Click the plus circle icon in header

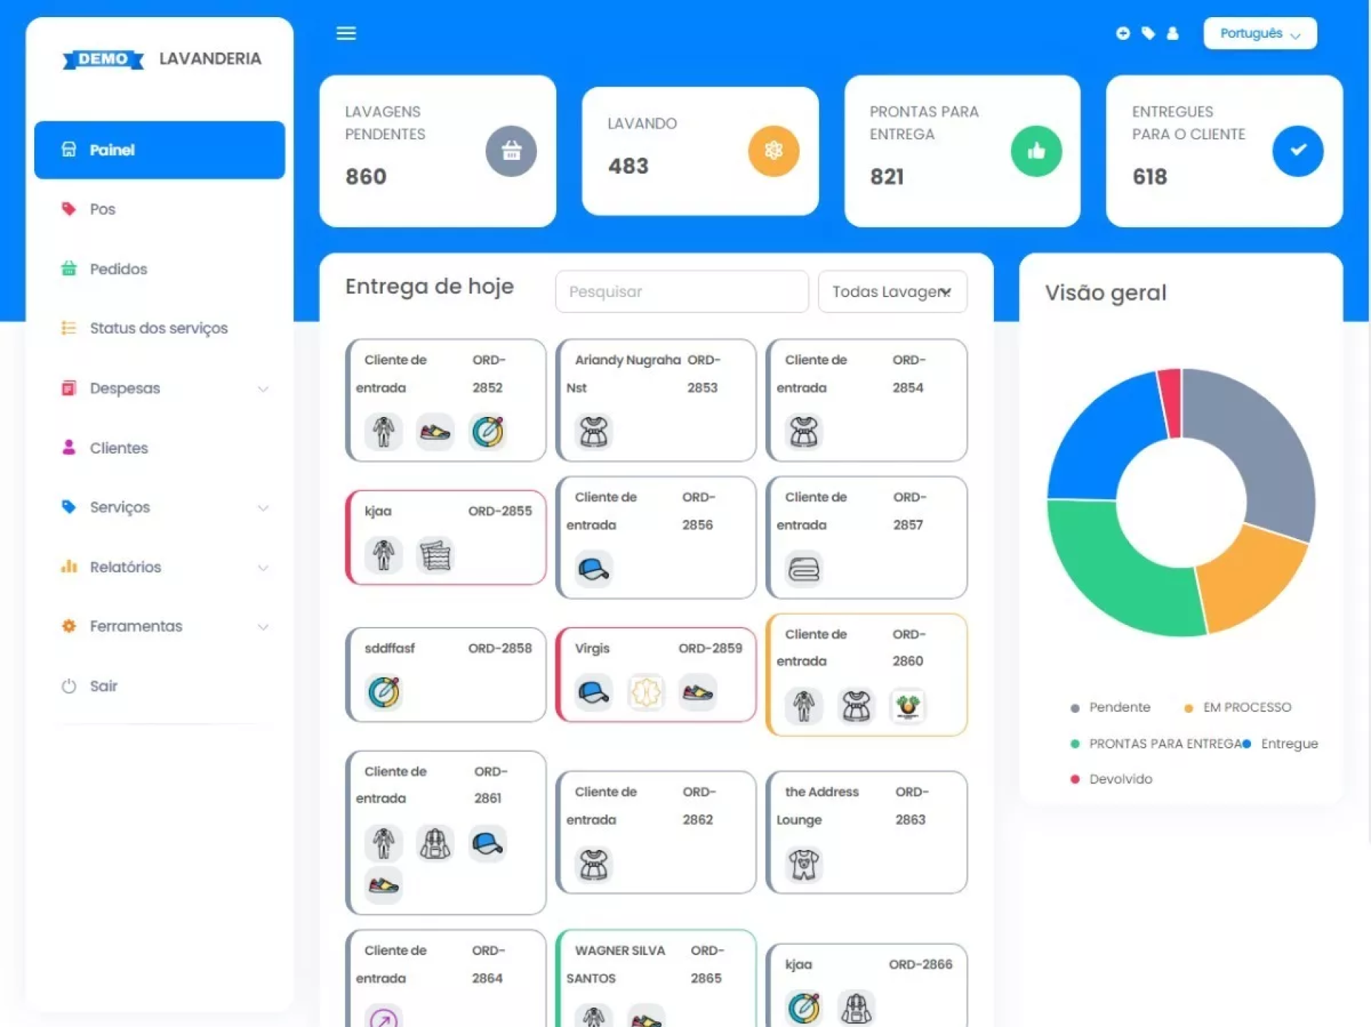point(1123,34)
